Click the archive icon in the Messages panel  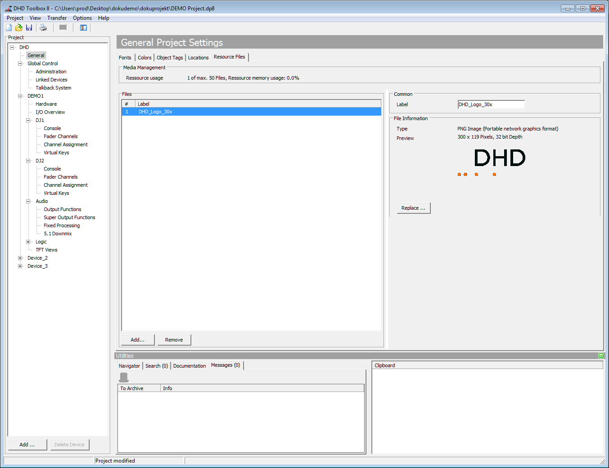coord(123,377)
